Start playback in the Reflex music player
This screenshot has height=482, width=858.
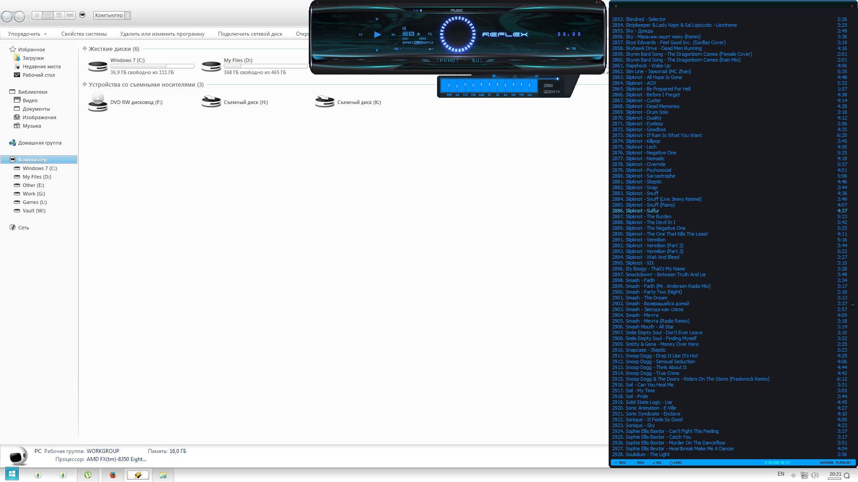[378, 34]
